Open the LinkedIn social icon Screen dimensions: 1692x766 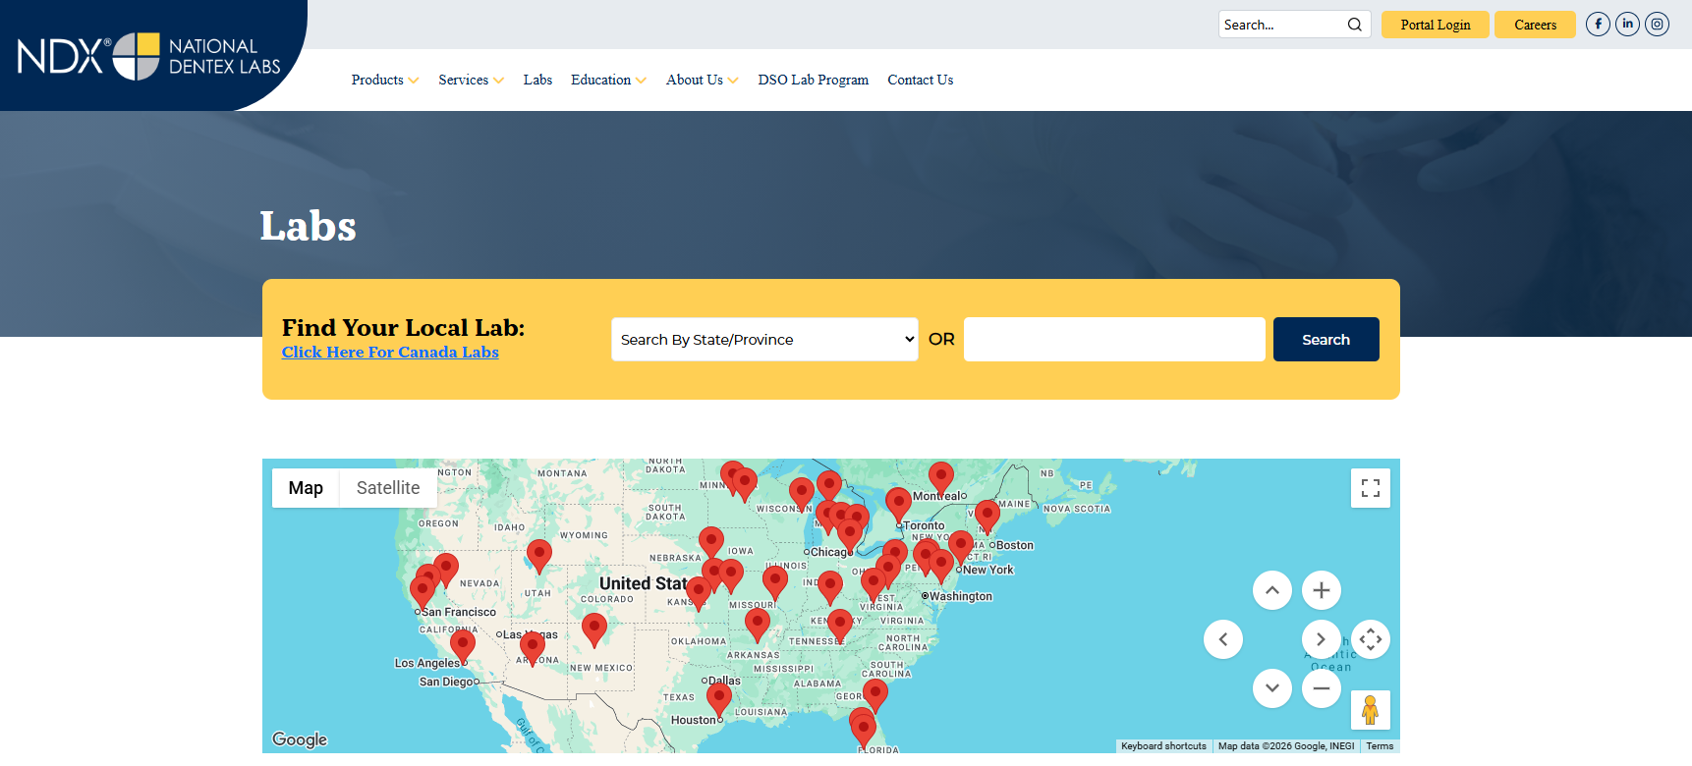[1628, 24]
